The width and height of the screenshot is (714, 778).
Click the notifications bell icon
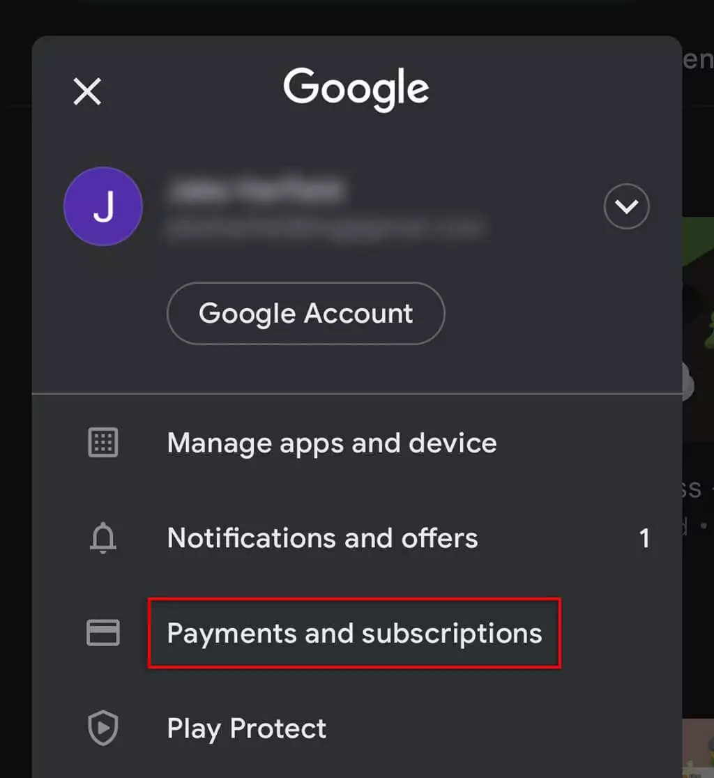(x=103, y=538)
